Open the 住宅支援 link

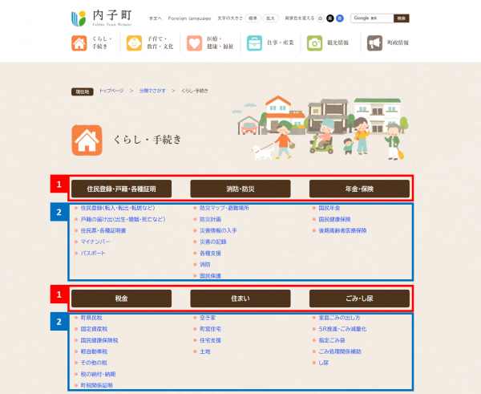(x=210, y=340)
